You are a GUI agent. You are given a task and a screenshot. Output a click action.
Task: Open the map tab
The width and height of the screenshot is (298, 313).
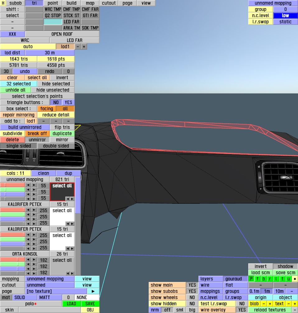click(x=90, y=3)
